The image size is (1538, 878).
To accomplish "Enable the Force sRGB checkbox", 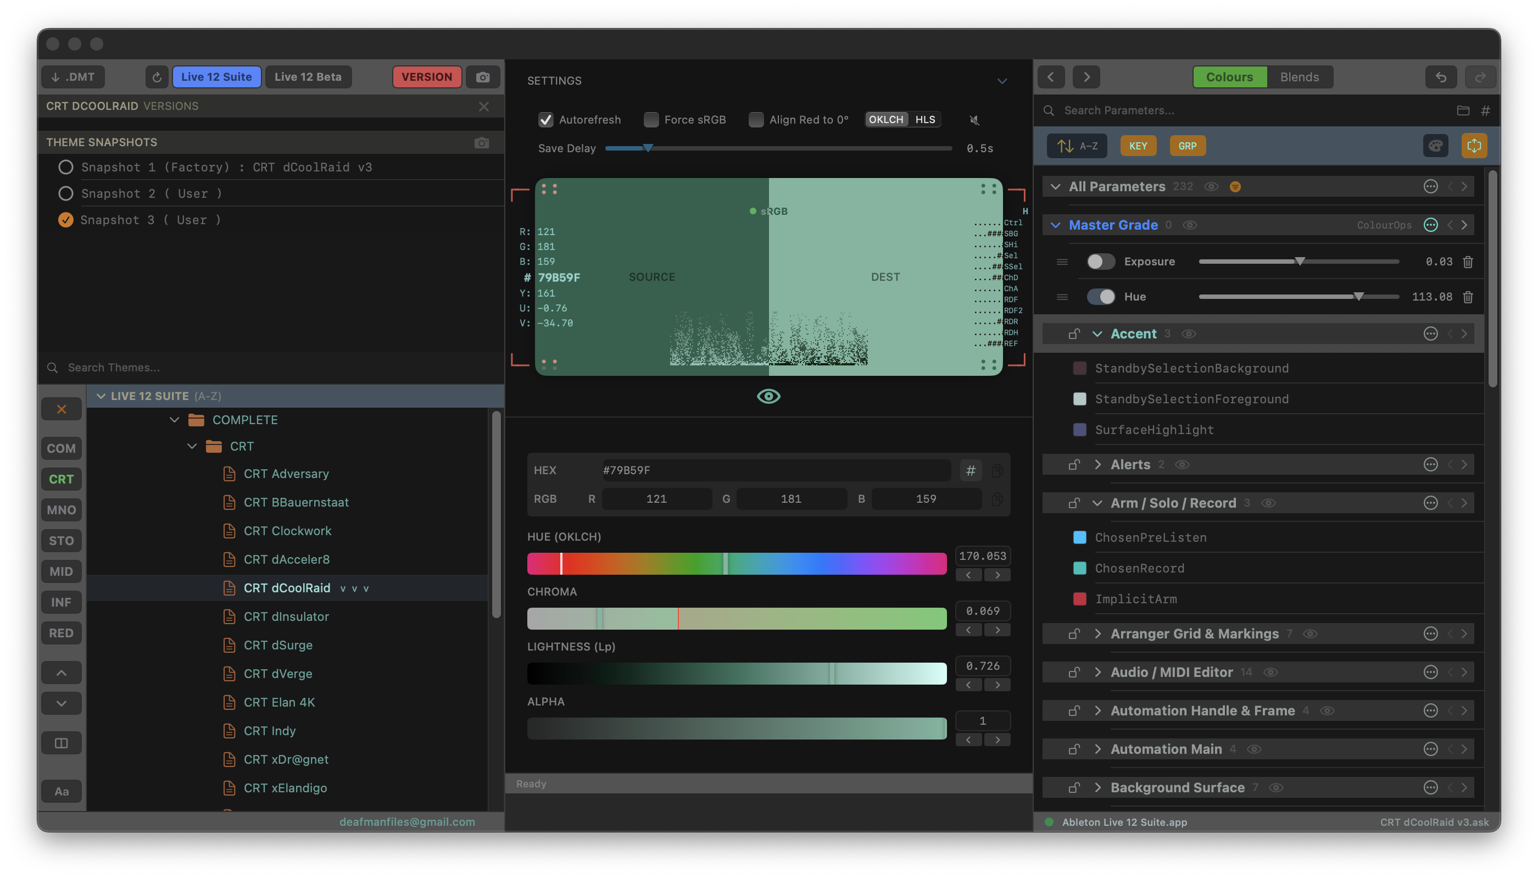I will point(651,120).
